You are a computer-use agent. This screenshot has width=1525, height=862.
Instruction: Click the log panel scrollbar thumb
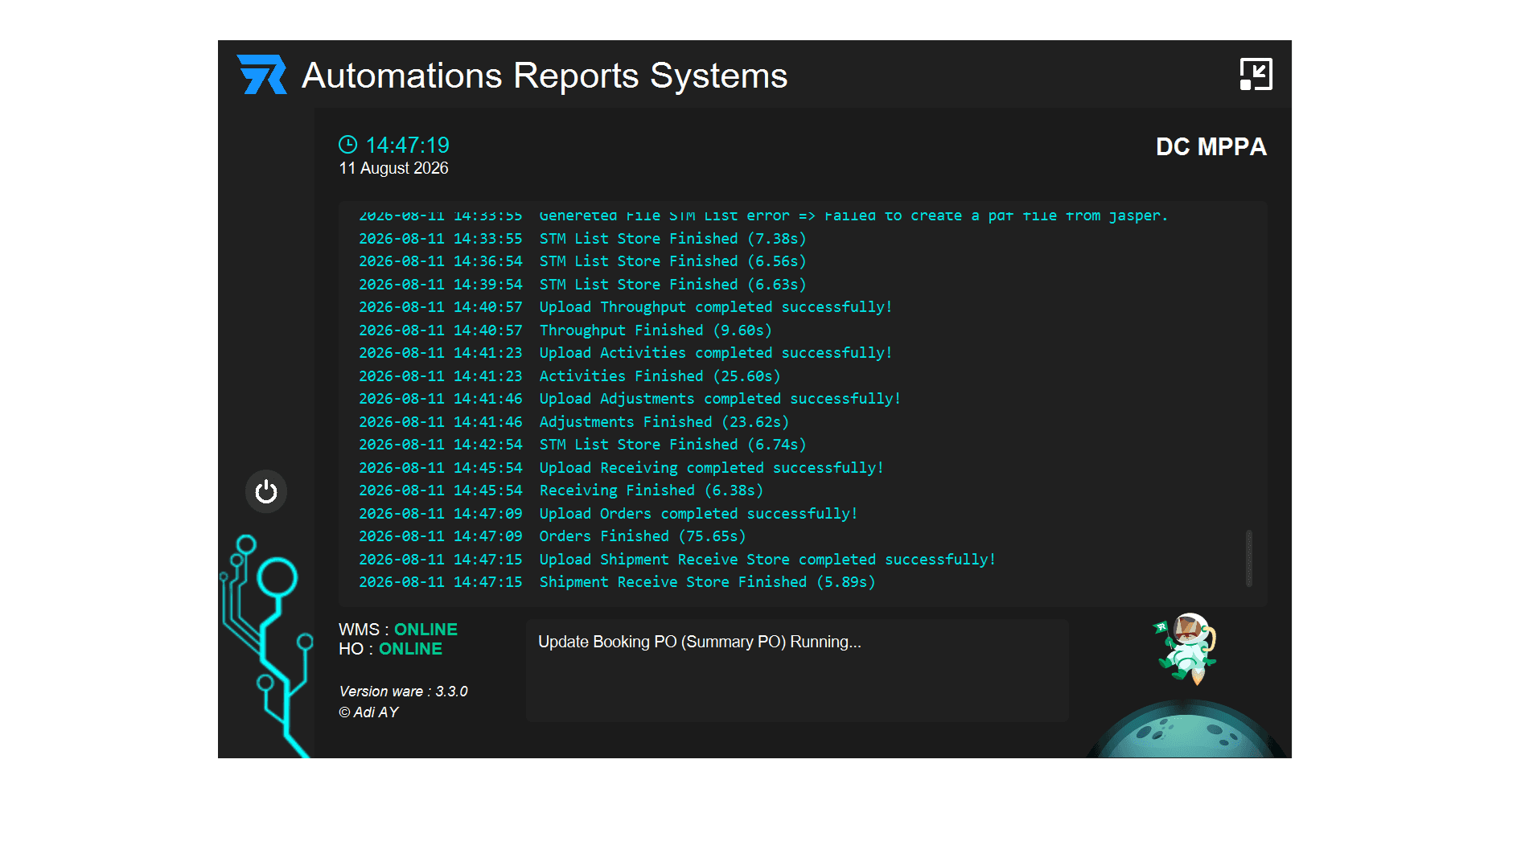tap(1249, 558)
